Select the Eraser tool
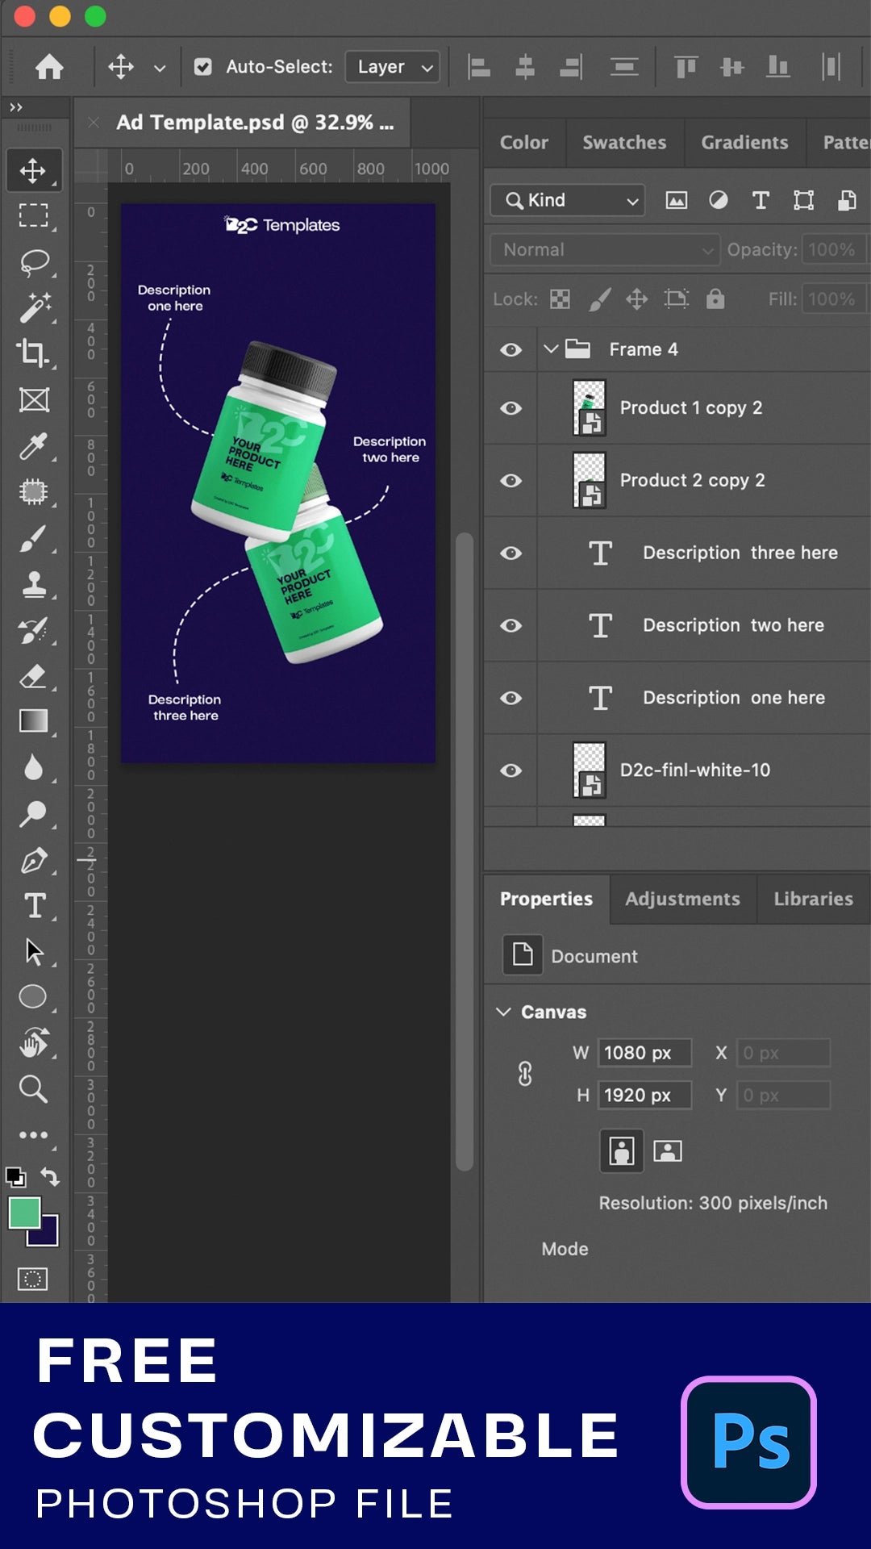This screenshot has width=871, height=1549. [x=33, y=676]
